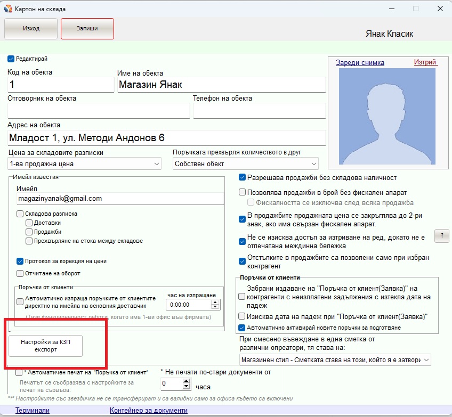Screen dimensions: 452x417
Task: Click the Запиши button
Action: (x=87, y=28)
